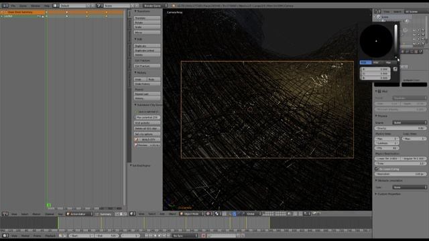The width and height of the screenshot is (429, 241).
Task: Click the Mist panel icon in properties
Action: pyautogui.click(x=379, y=91)
